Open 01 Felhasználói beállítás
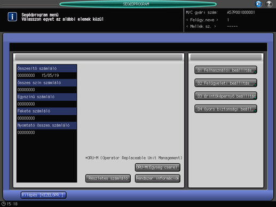Image resolution: width=276 pixels, height=207 pixels. pos(226,70)
